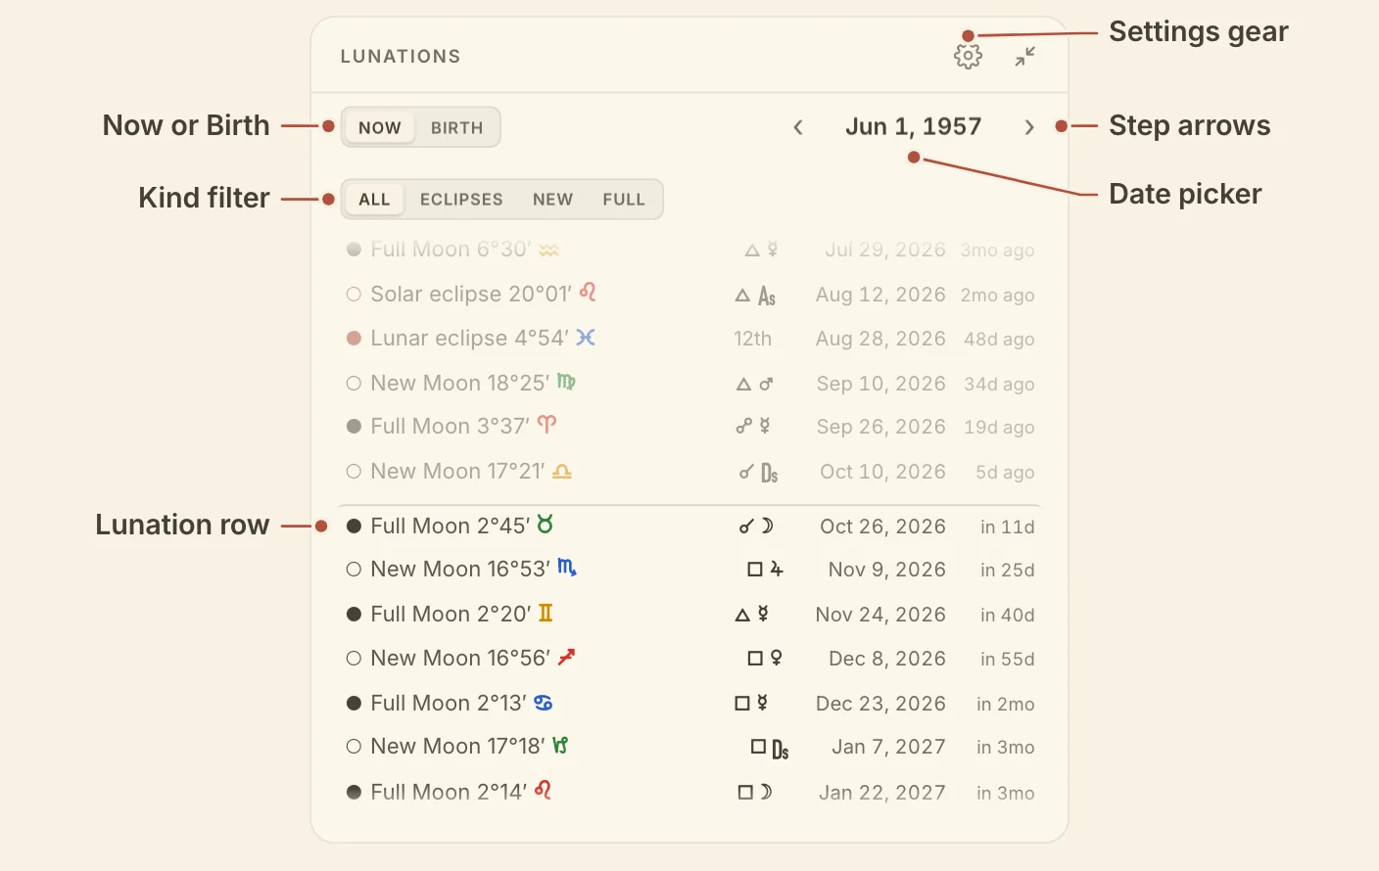
Task: Select Full Moon 2°45′ row
Action: (689, 527)
